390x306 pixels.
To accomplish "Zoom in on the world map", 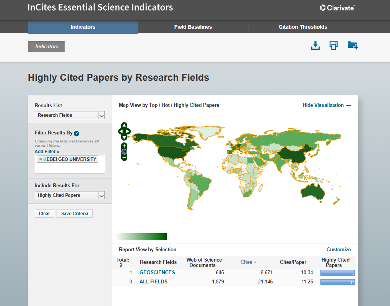I will click(x=124, y=146).
